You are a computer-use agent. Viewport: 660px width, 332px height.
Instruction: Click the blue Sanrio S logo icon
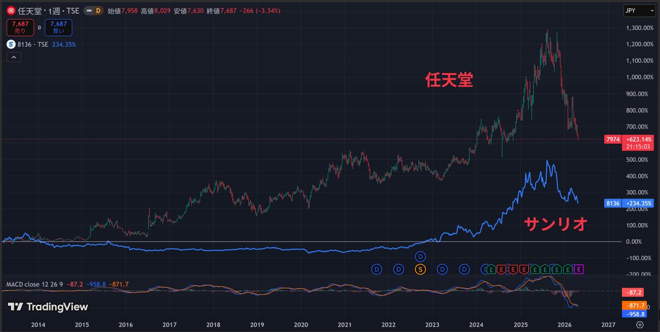point(11,44)
